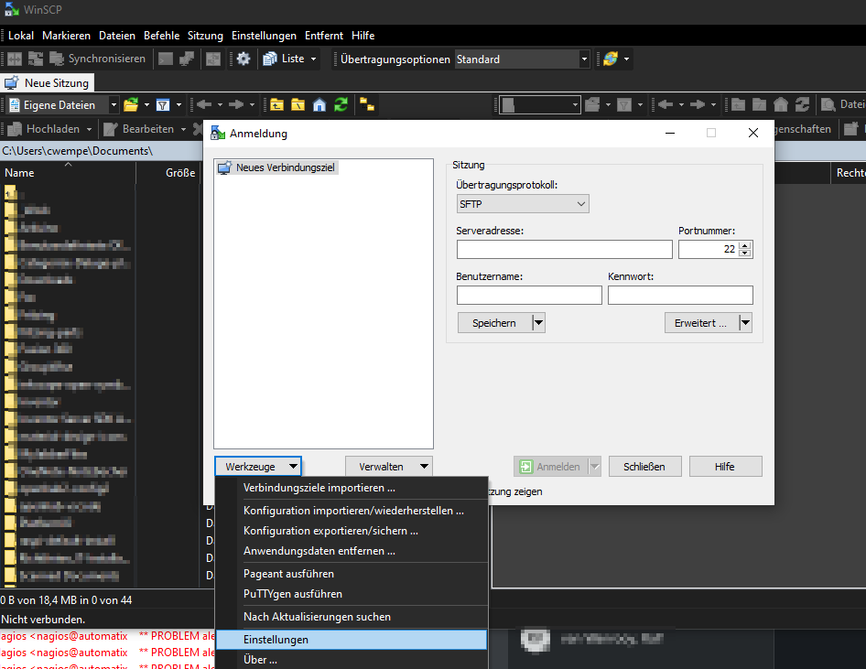Viewport: 866px width, 669px height.
Task: Click the local home directory icon
Action: click(319, 105)
